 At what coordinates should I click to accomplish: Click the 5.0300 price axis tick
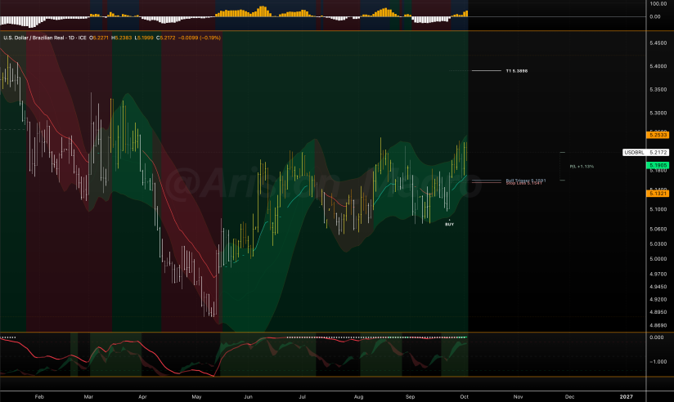pos(658,244)
